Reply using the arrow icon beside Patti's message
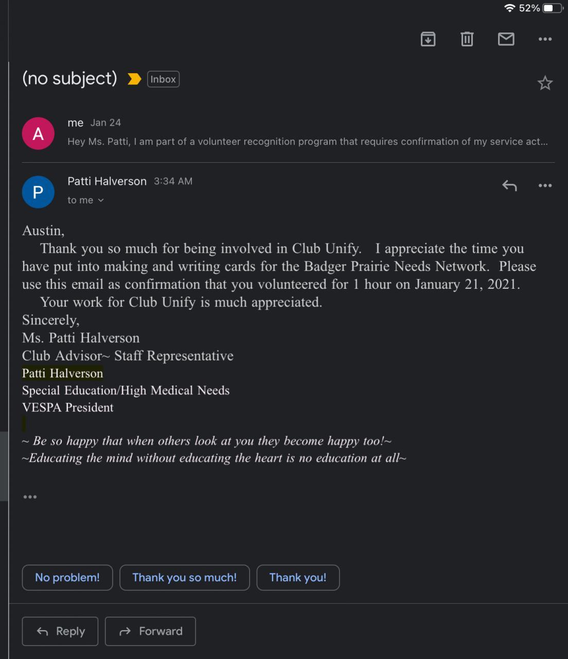The height and width of the screenshot is (659, 568). click(x=509, y=185)
